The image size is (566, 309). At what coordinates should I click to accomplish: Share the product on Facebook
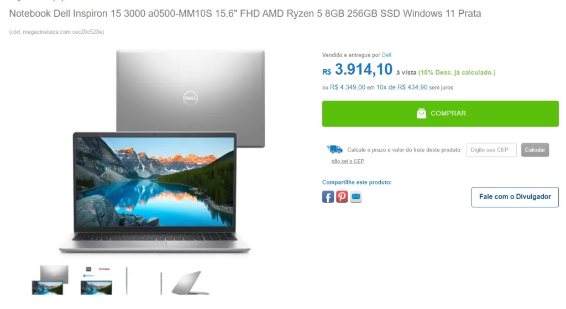(328, 197)
